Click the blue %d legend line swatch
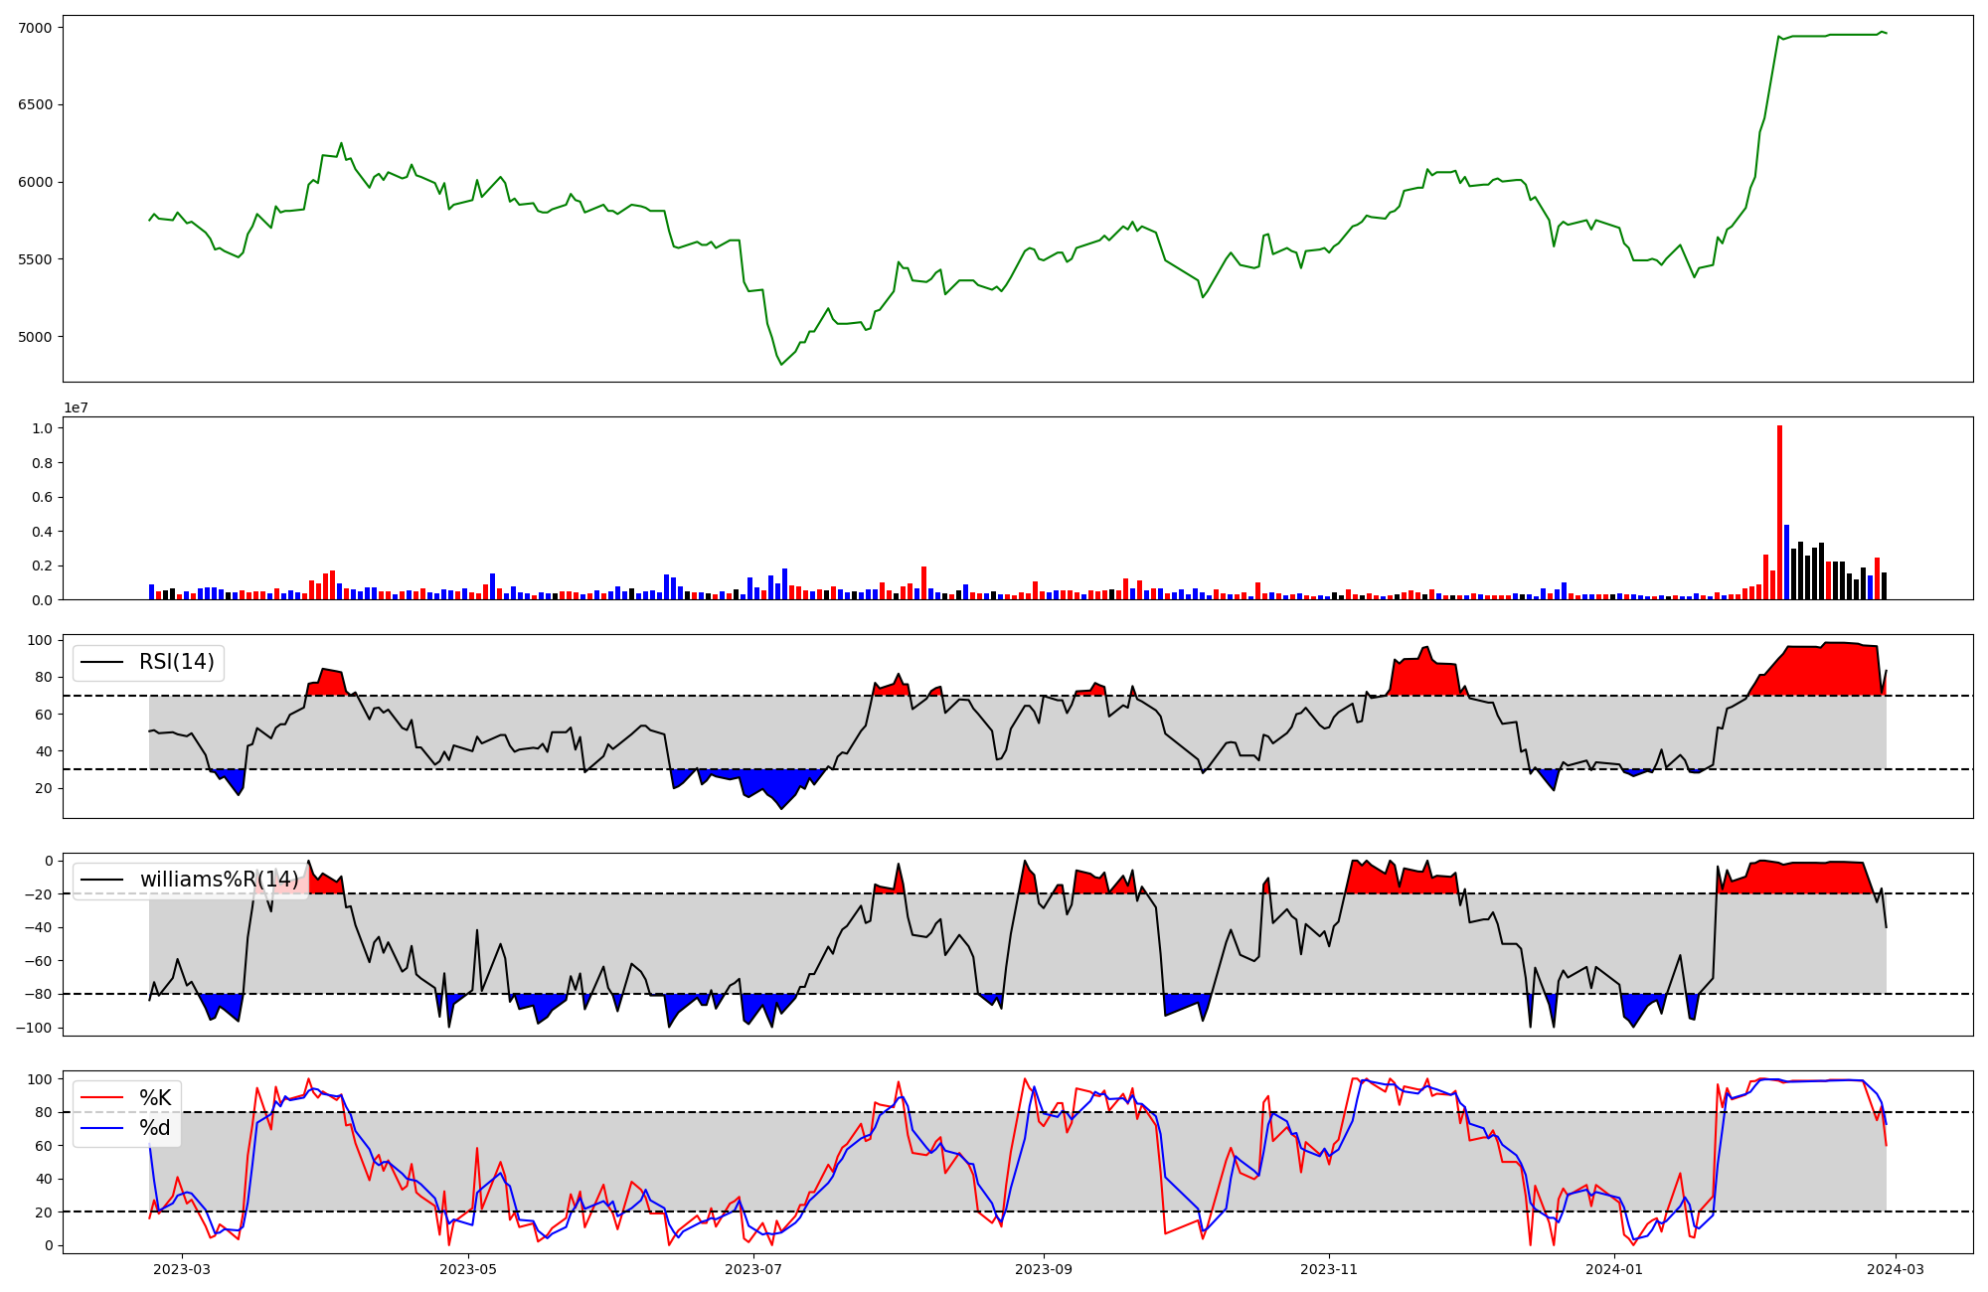 101,1128
